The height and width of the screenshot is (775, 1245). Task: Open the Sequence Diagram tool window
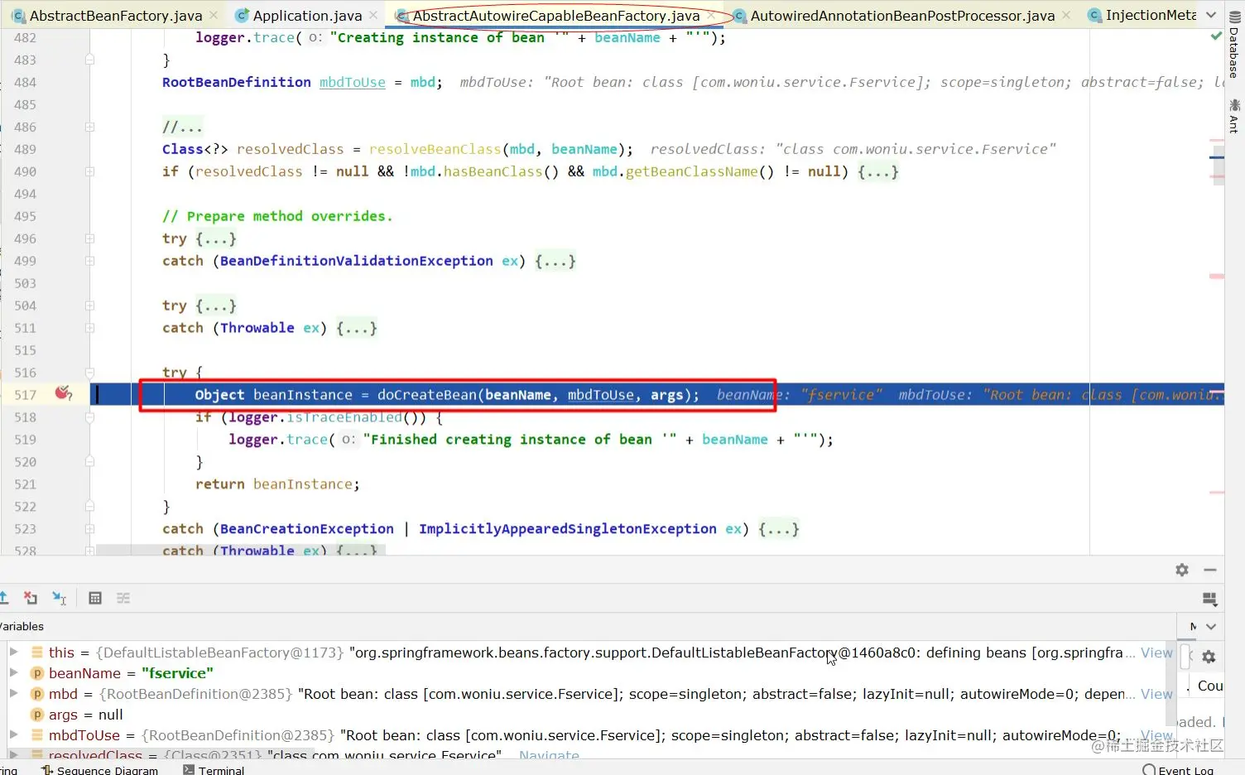tap(99, 770)
